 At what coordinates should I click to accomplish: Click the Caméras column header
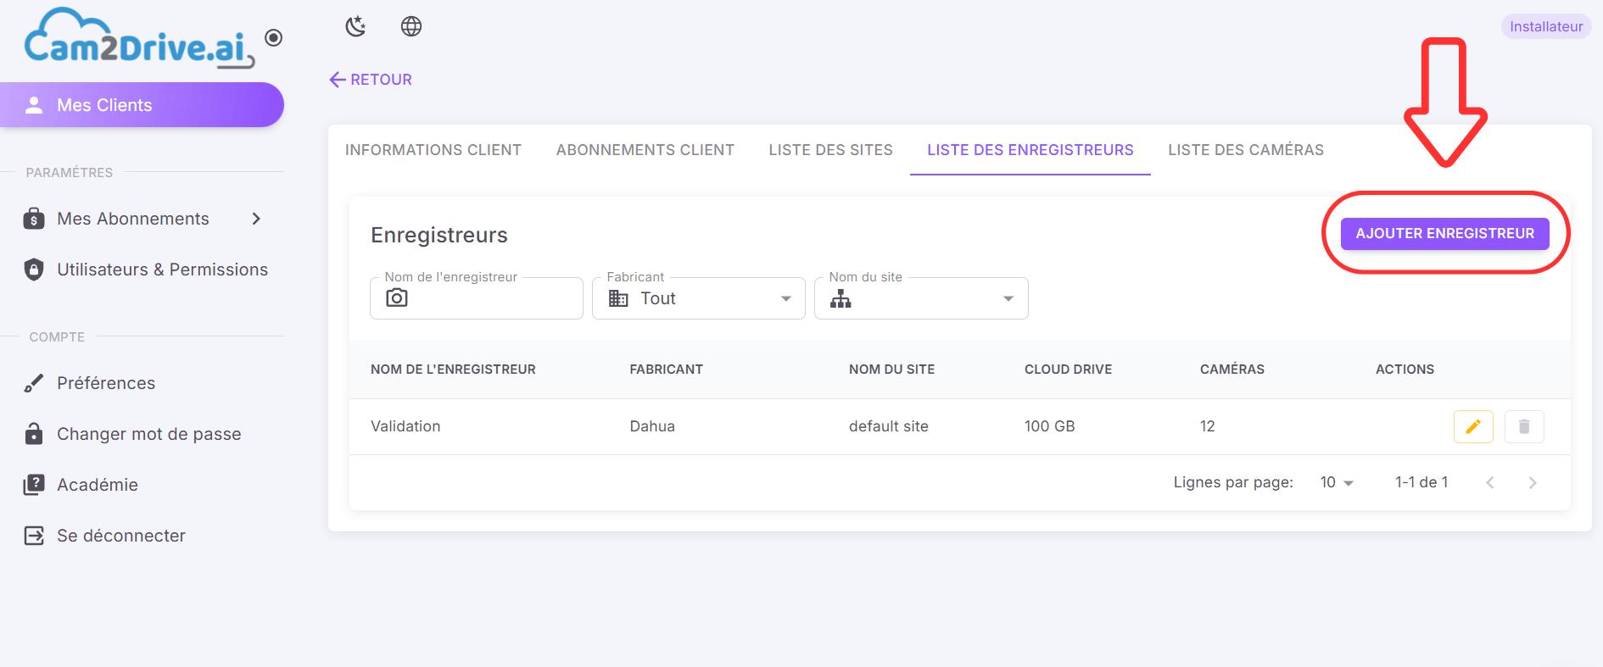[1232, 370]
